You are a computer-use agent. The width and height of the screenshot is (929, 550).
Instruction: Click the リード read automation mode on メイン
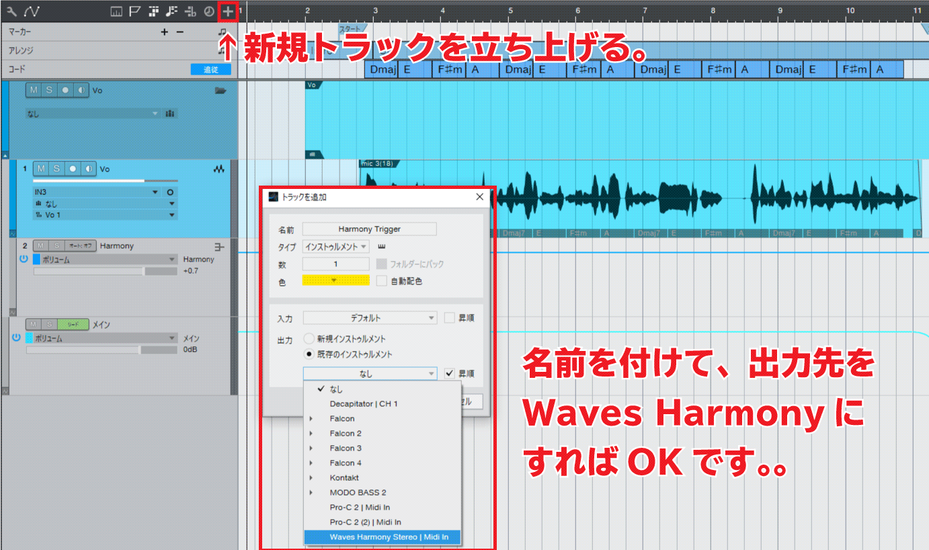click(x=73, y=325)
